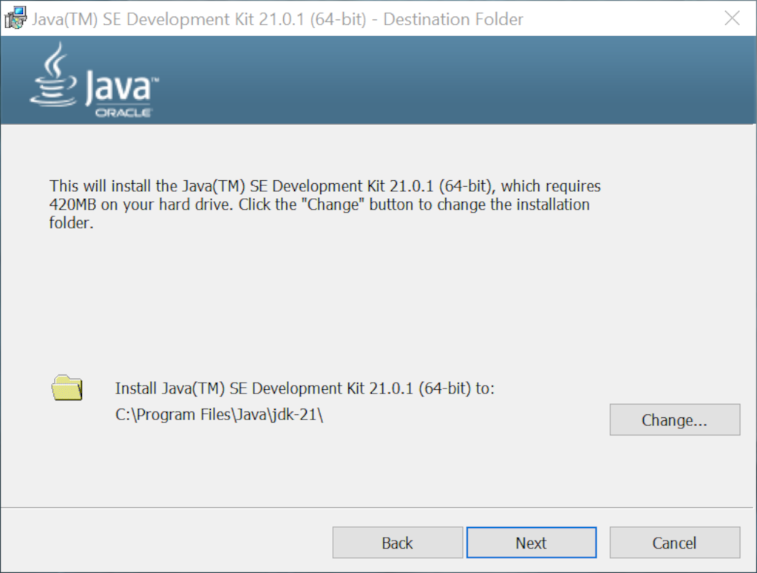
Task: Click the Java wordmark in the banner
Action: pyautogui.click(x=120, y=86)
